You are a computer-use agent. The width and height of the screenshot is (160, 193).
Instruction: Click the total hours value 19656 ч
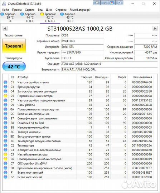(x=146, y=58)
